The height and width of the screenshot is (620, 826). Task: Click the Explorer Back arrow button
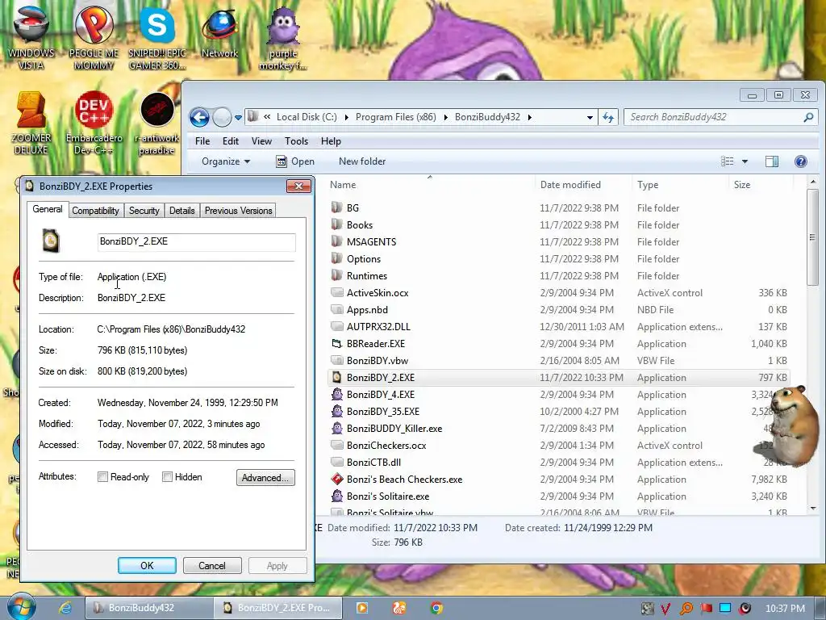200,117
